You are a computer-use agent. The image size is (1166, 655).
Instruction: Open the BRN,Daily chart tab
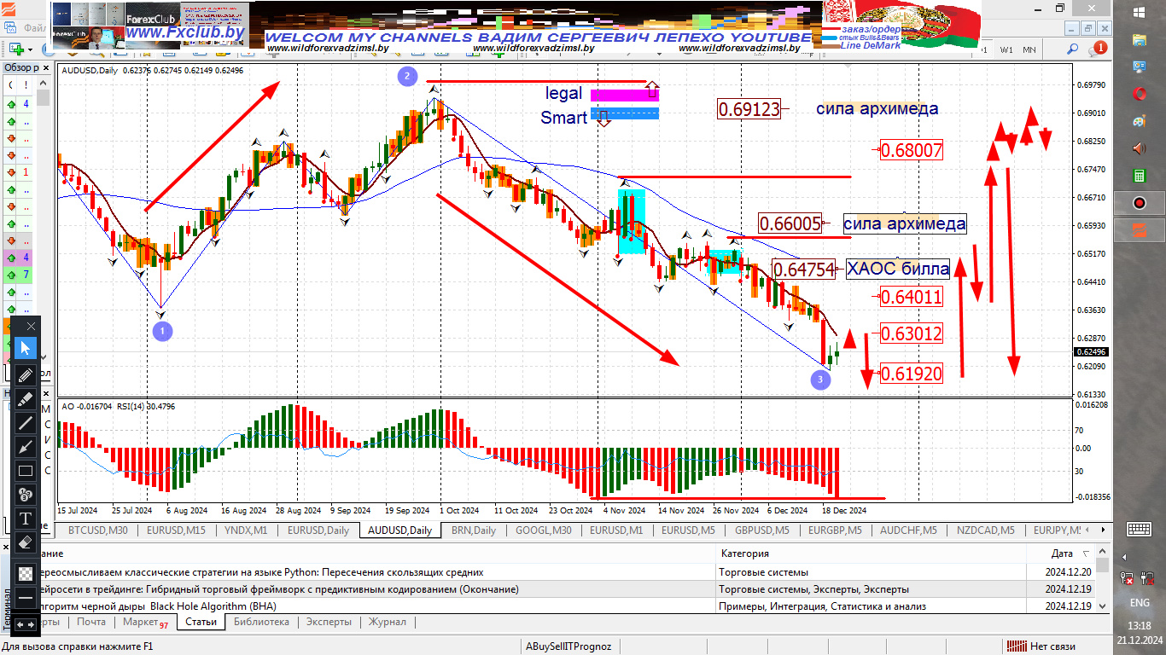click(474, 530)
